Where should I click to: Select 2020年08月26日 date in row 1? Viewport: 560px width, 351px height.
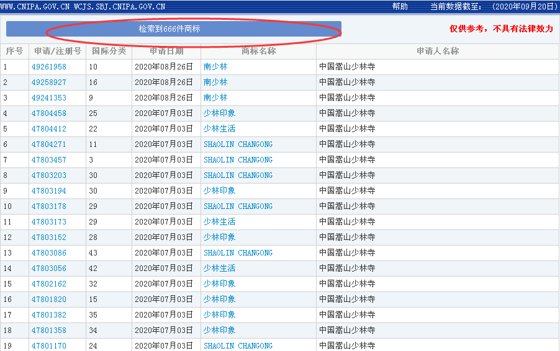coord(164,67)
